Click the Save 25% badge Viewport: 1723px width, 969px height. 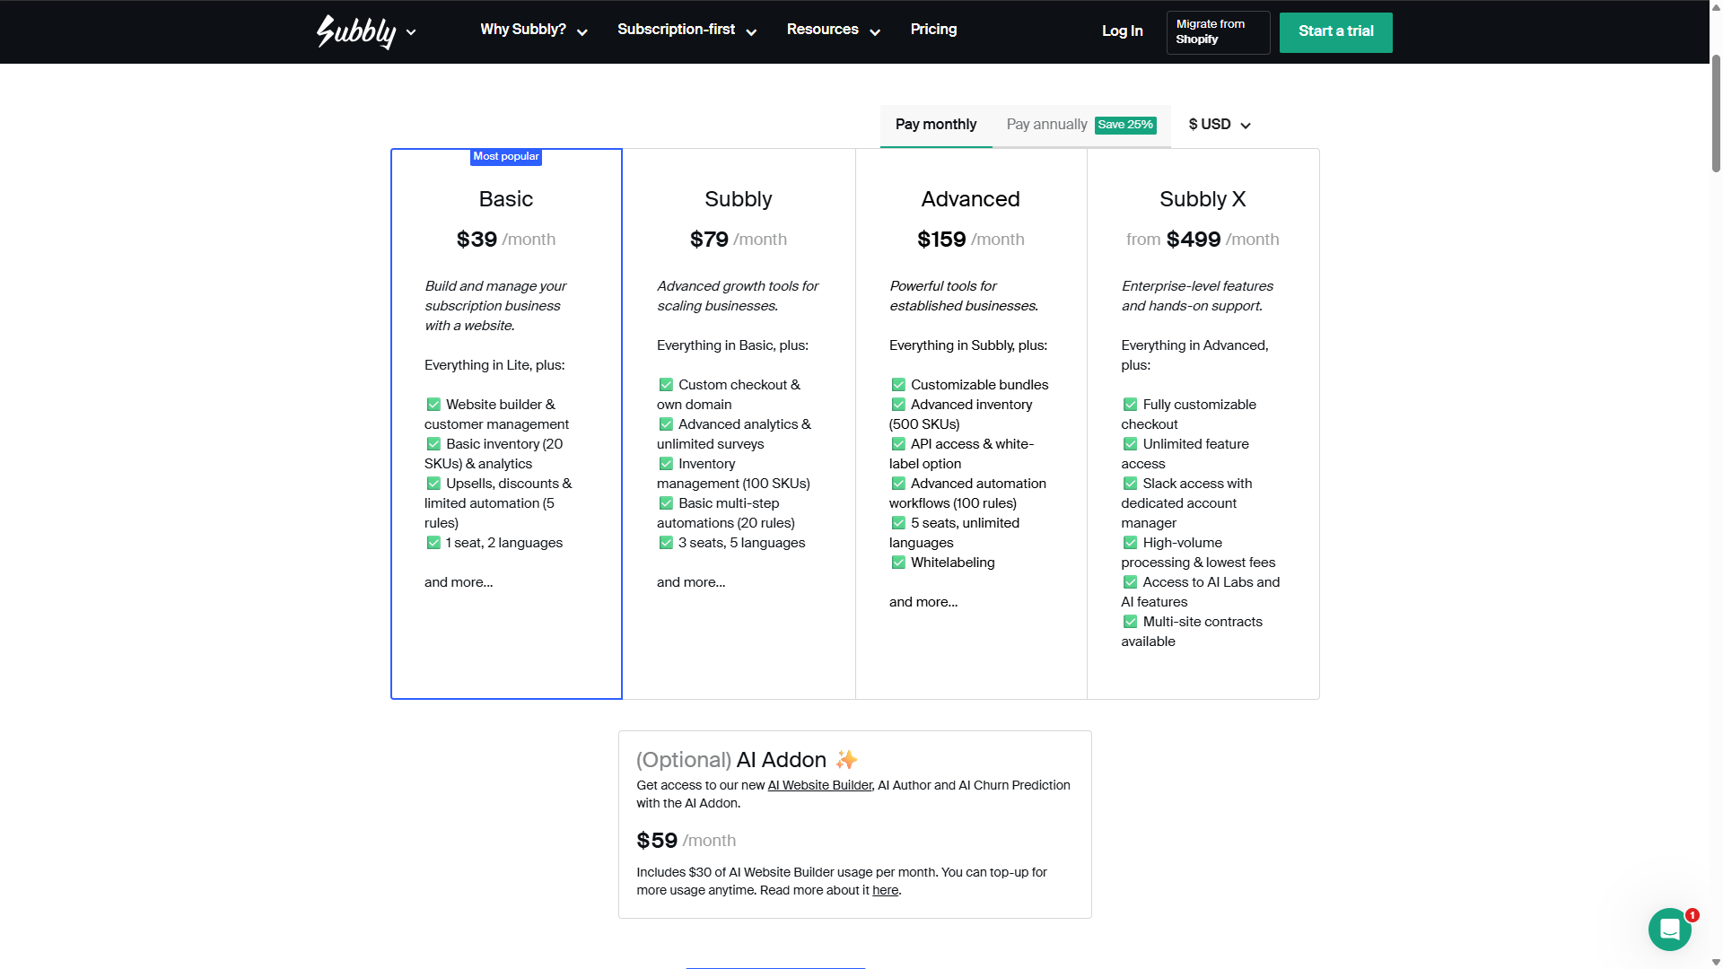pos(1125,125)
